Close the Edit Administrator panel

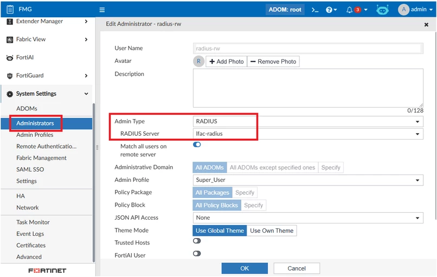[426, 25]
